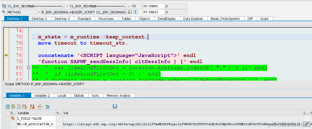This screenshot has width=312, height=129.
Task: Click the pencil edit icon in value row
Action: [307, 124]
